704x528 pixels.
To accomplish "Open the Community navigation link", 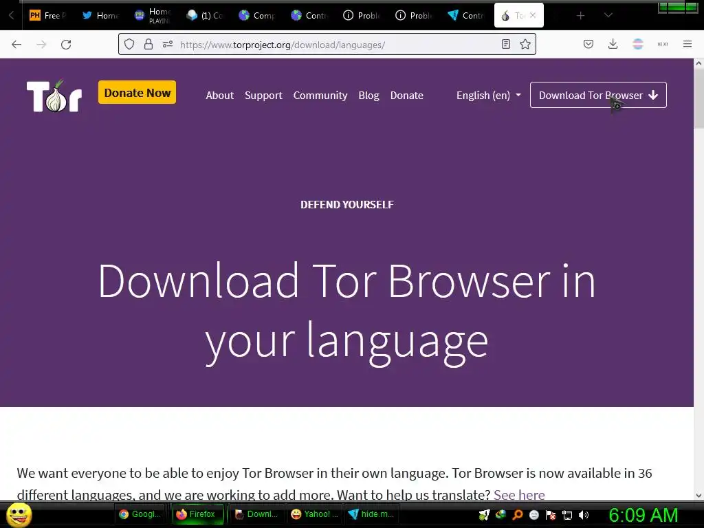I will (x=320, y=95).
